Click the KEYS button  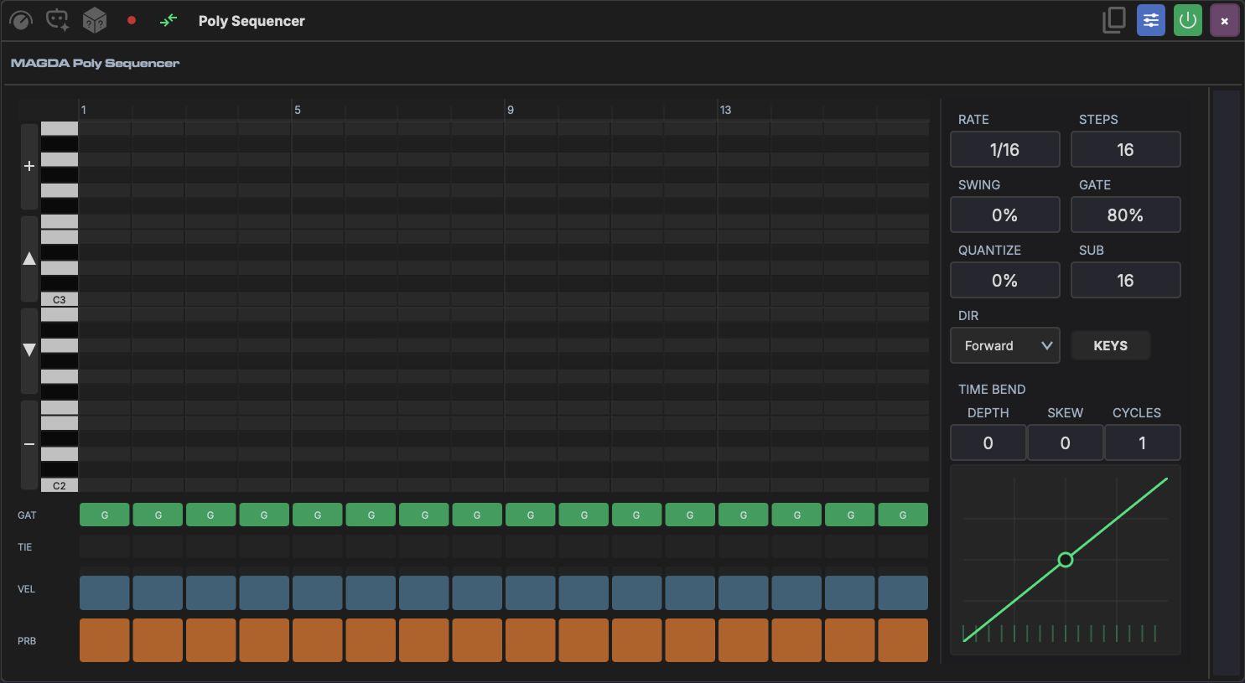(x=1110, y=345)
